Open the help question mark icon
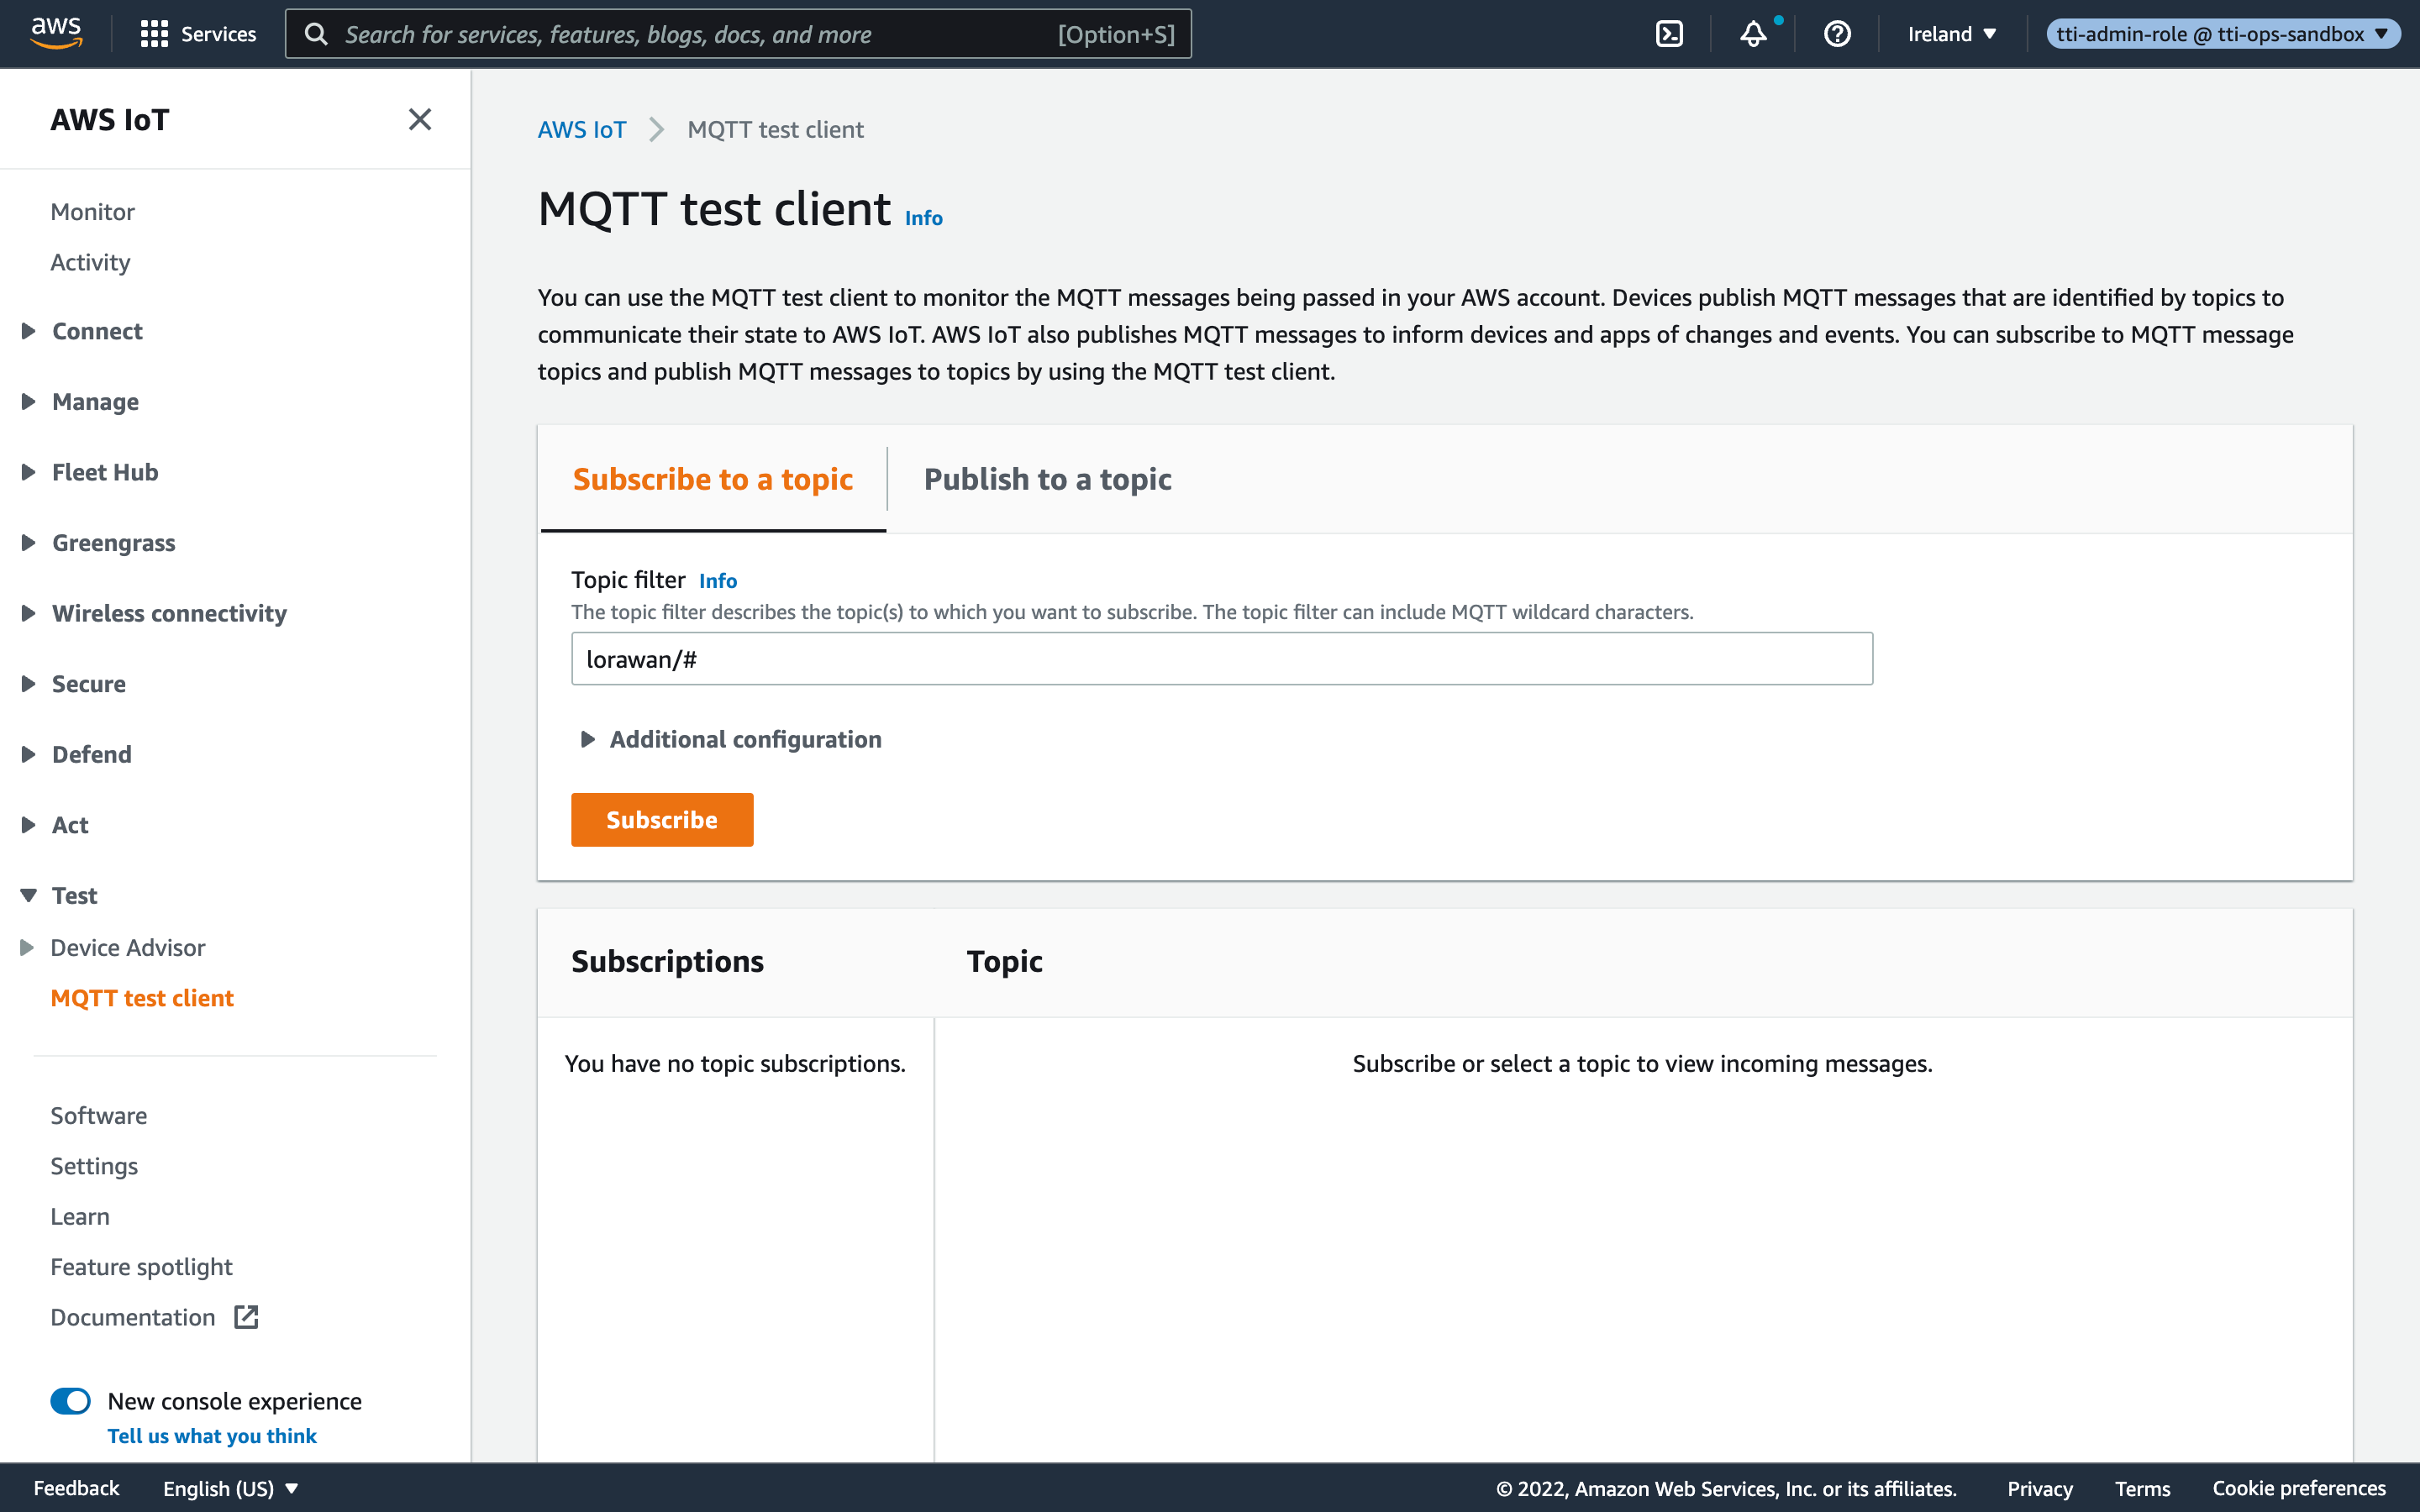Image resolution: width=2420 pixels, height=1512 pixels. [x=1837, y=34]
